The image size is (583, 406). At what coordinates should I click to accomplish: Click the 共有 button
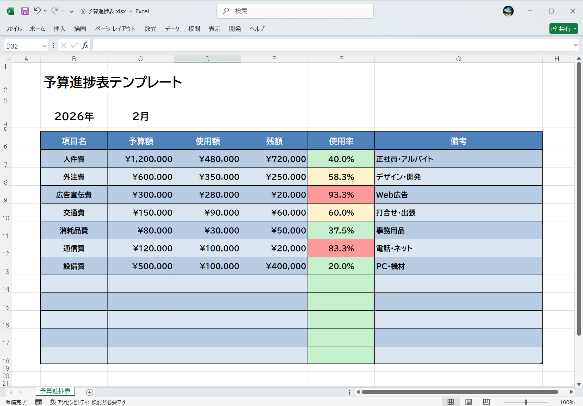564,28
